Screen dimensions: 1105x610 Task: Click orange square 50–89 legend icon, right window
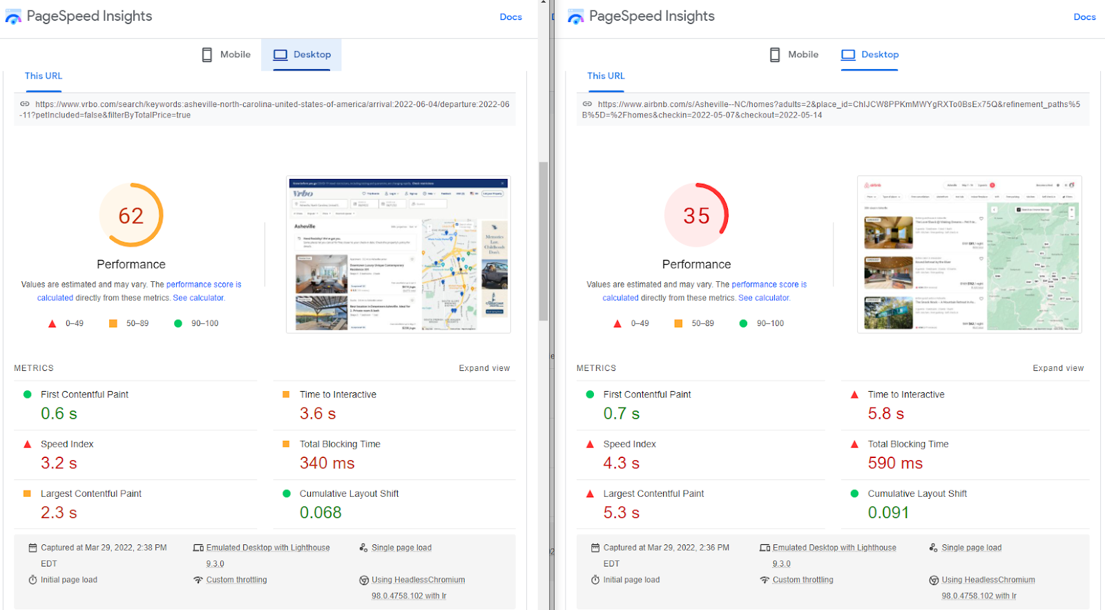tap(678, 323)
